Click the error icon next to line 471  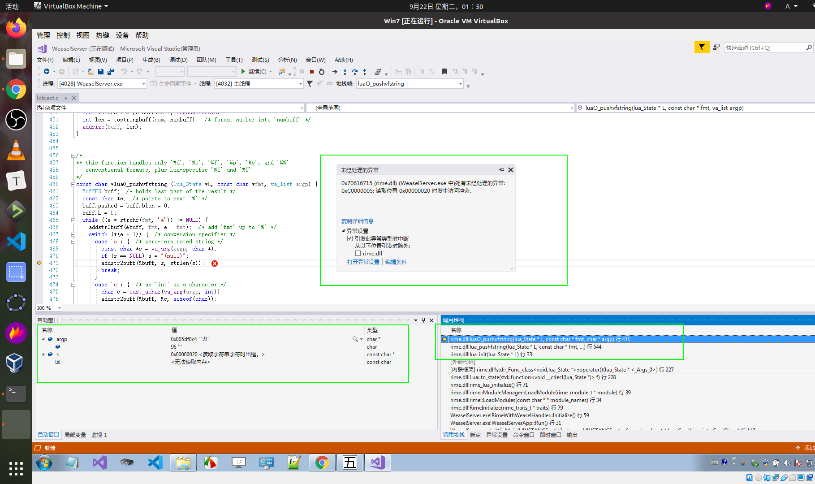coord(215,263)
